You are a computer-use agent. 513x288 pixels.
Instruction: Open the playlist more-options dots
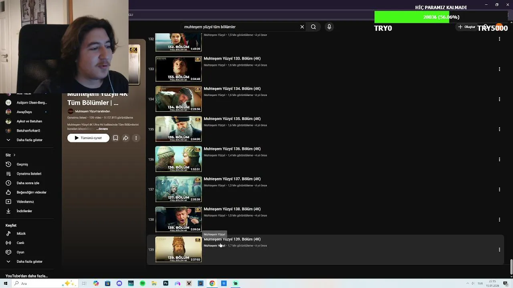point(136,138)
